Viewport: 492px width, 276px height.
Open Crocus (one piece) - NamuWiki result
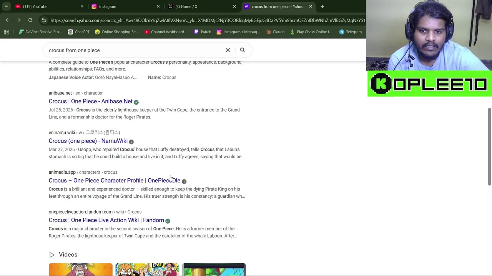point(88,141)
